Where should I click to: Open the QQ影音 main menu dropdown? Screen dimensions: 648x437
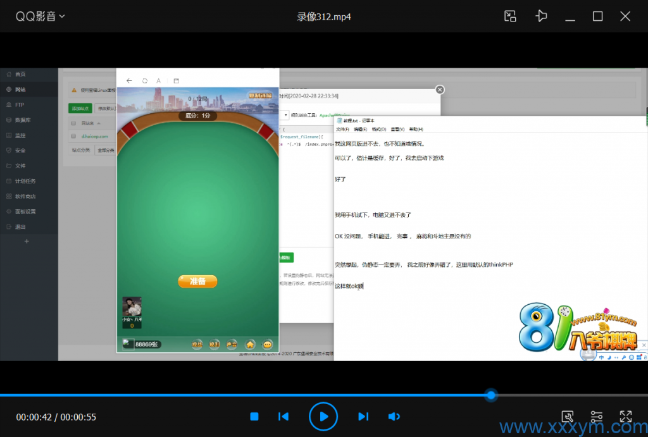click(x=40, y=16)
